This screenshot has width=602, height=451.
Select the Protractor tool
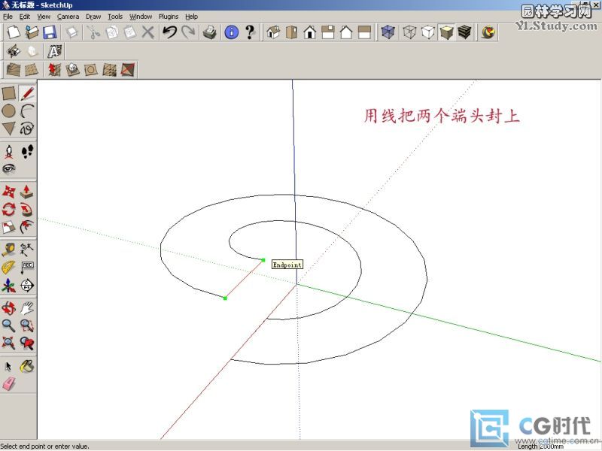click(x=8, y=268)
